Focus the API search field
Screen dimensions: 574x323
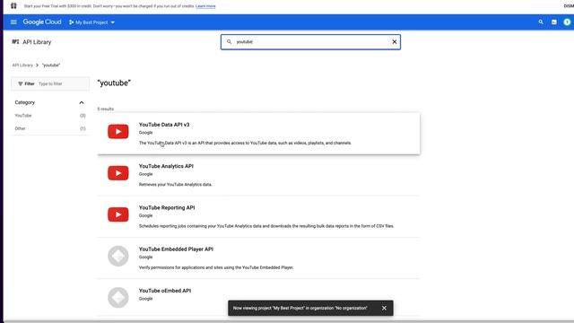[310, 42]
